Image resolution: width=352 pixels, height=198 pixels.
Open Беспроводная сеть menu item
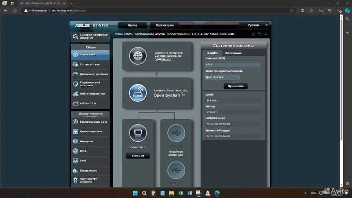pyautogui.click(x=90, y=121)
